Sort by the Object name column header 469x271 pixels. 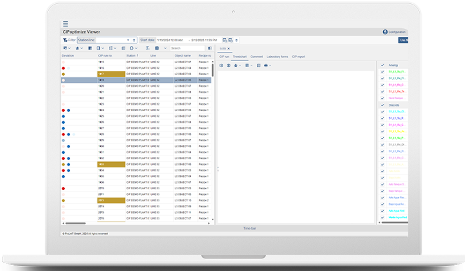click(182, 56)
